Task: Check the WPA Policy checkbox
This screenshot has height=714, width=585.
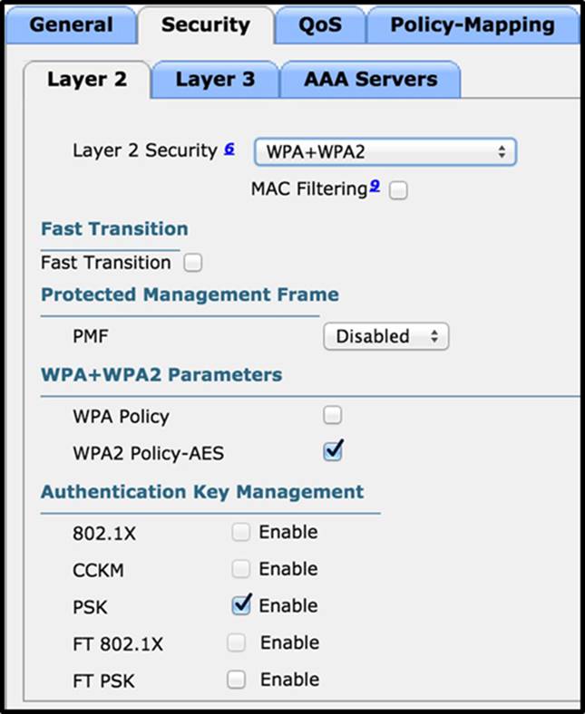Action: pos(332,415)
